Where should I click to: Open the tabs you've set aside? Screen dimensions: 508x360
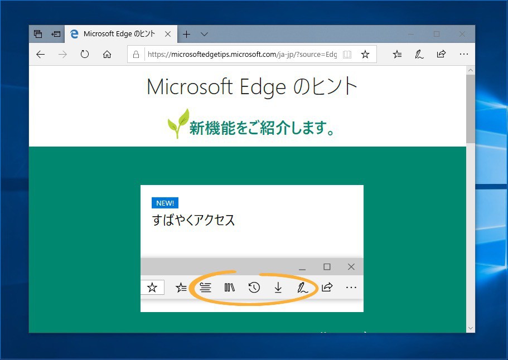pos(38,34)
